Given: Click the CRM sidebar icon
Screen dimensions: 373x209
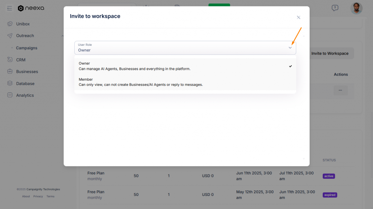Looking at the screenshot, I should point(10,60).
